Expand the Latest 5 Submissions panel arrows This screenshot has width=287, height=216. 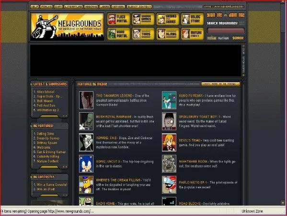click(65, 116)
